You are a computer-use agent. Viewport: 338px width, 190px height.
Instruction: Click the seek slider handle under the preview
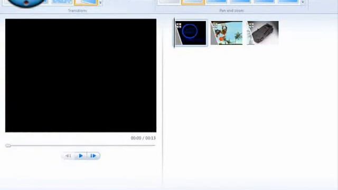(x=8, y=146)
